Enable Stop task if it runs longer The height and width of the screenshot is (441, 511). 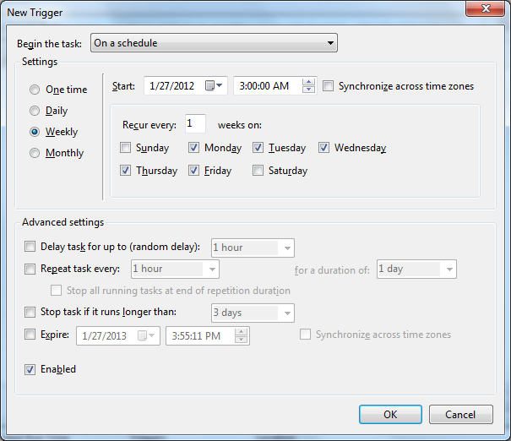[30, 313]
